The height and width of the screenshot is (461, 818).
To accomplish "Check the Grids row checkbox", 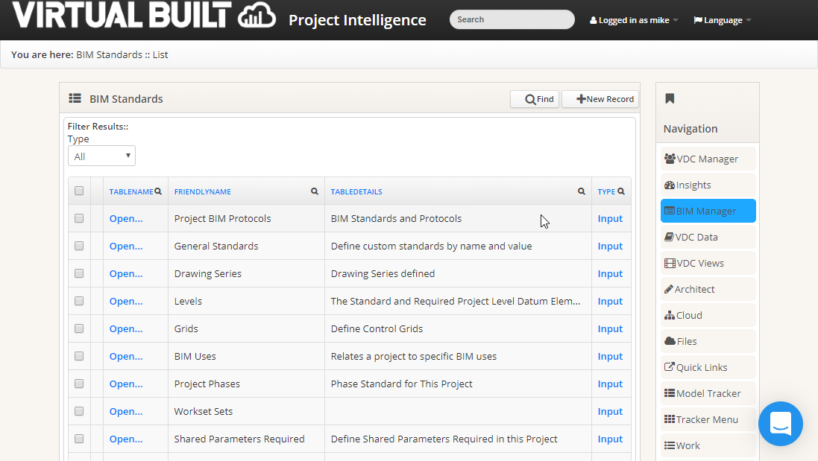I will [79, 328].
